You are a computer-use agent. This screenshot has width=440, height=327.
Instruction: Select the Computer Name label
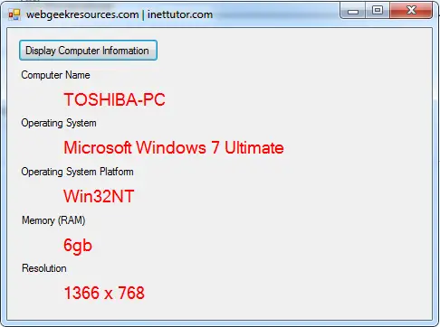coord(55,75)
